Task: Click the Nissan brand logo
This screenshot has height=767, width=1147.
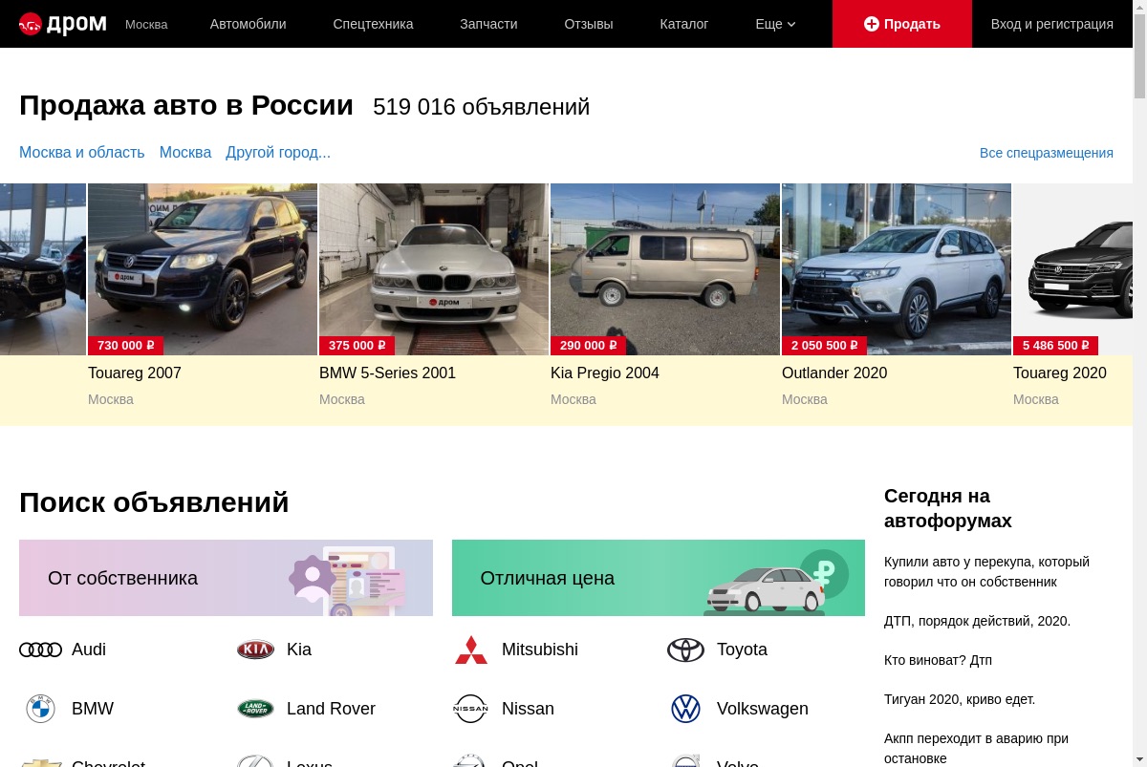Action: pyautogui.click(x=470, y=709)
